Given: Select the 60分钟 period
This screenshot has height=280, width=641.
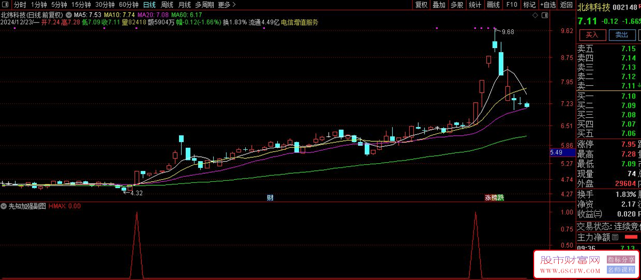Looking at the screenshot, I should pos(129,5).
